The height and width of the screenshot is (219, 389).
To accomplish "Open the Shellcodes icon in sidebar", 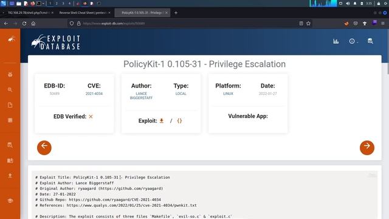I will pos(10,120).
